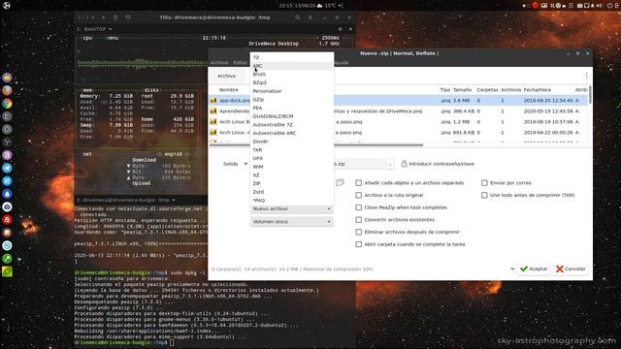Image resolution: width=621 pixels, height=349 pixels.
Task: Open the Archivo menu in PeaZip
Action: 219,62
